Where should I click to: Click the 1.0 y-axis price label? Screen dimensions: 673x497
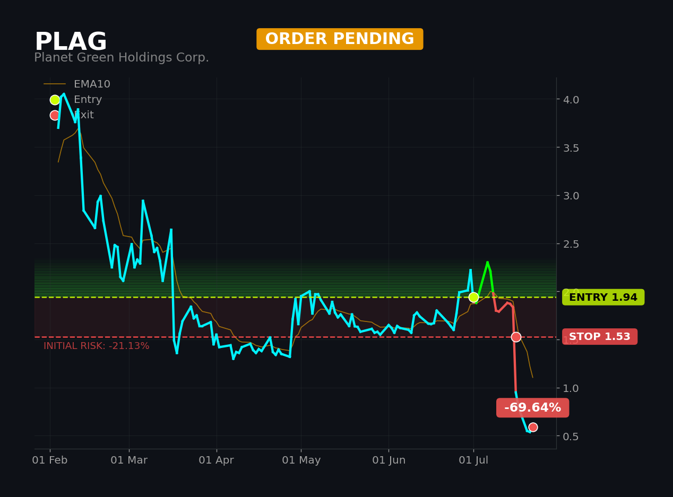click(x=571, y=388)
